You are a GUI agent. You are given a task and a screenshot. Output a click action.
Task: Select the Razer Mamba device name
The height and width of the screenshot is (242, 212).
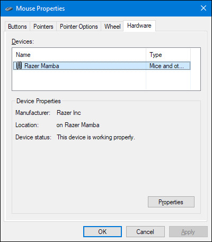point(42,66)
